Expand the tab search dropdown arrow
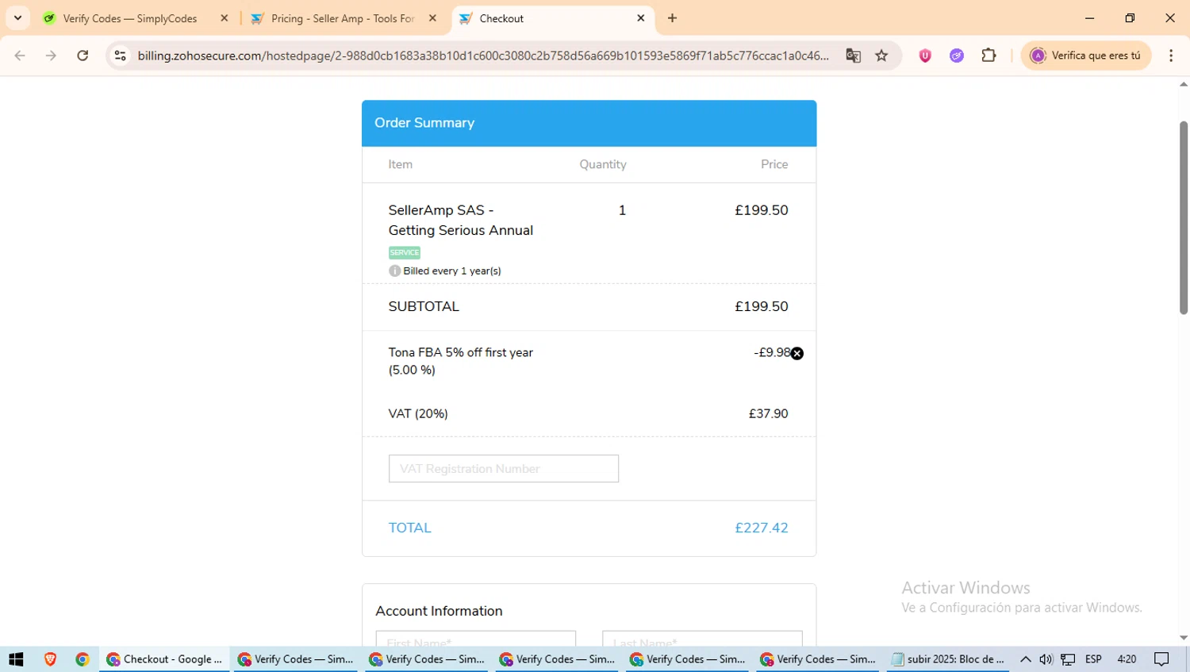1190x672 pixels. 17,18
